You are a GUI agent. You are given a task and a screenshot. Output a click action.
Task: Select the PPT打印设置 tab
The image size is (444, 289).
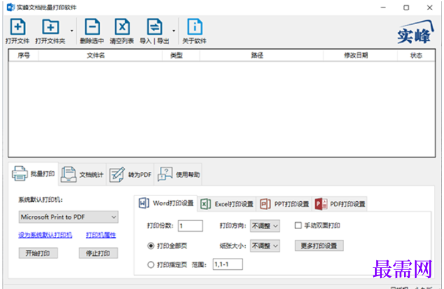(x=285, y=204)
